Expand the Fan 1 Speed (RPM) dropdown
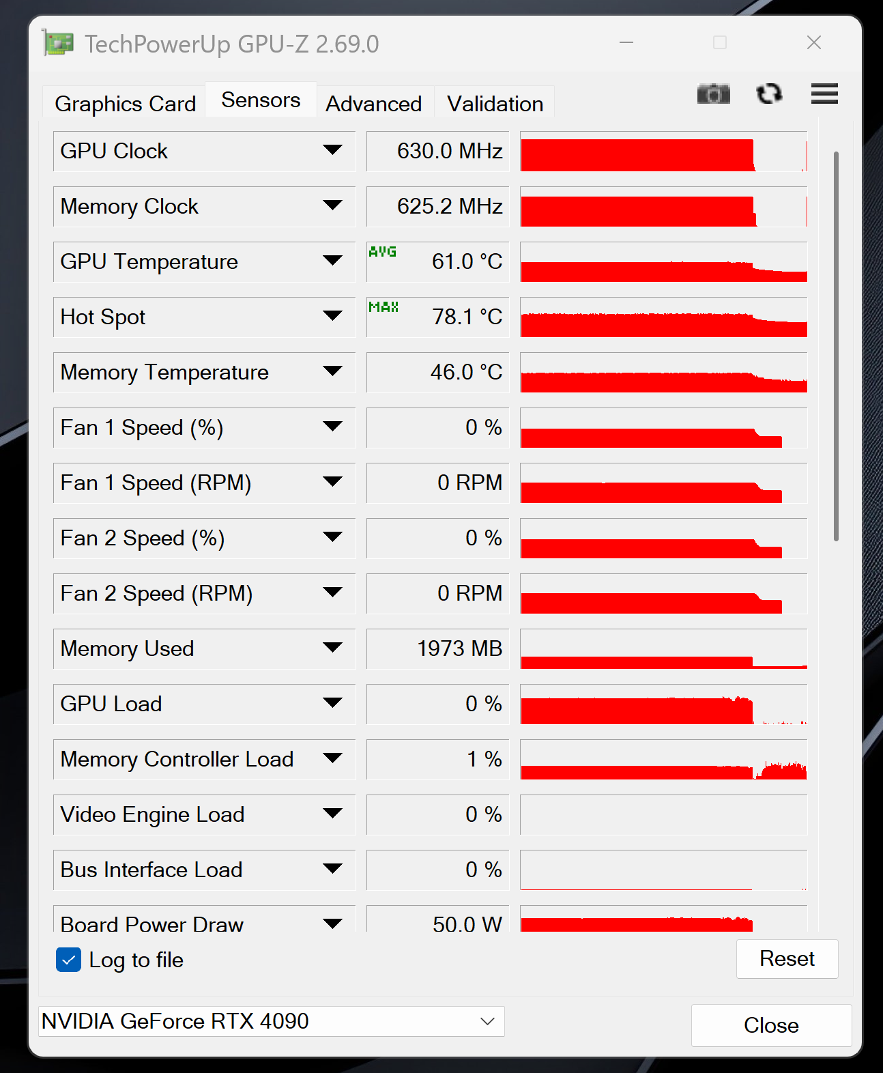This screenshot has width=883, height=1073. point(332,482)
